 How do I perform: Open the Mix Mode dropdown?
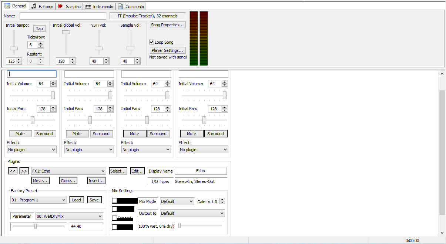pyautogui.click(x=177, y=201)
